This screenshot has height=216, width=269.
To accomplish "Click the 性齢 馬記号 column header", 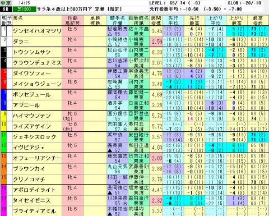I will pyautogui.click(x=72, y=21).
